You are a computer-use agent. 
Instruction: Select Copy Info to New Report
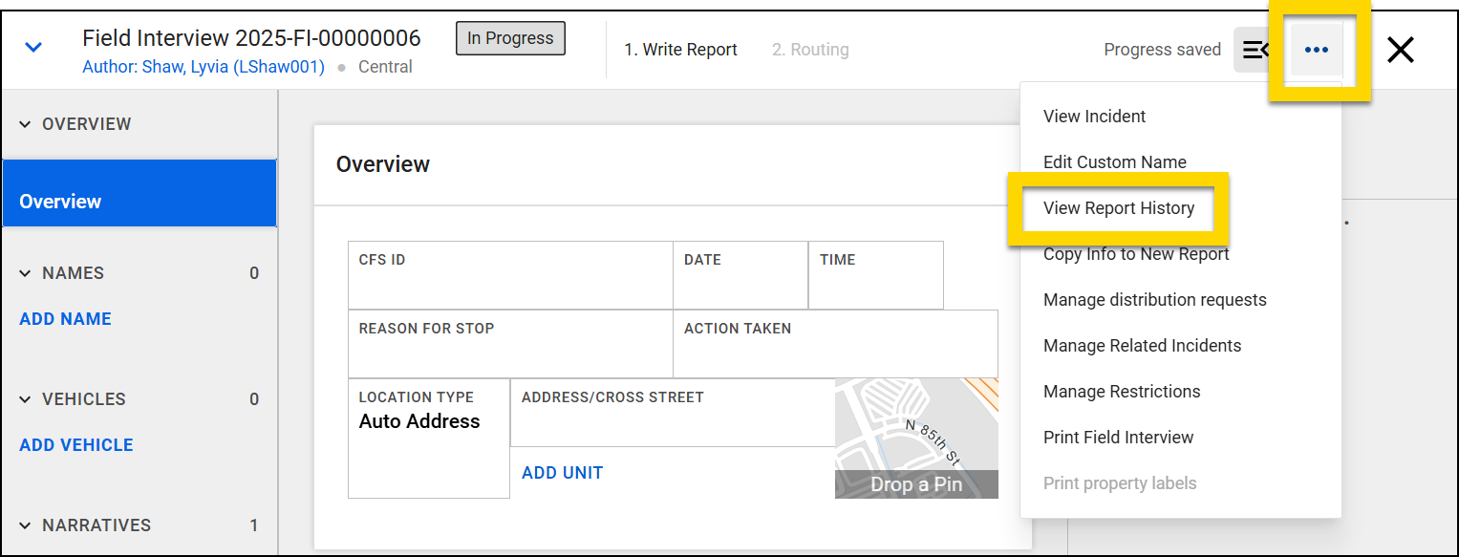[x=1135, y=253]
